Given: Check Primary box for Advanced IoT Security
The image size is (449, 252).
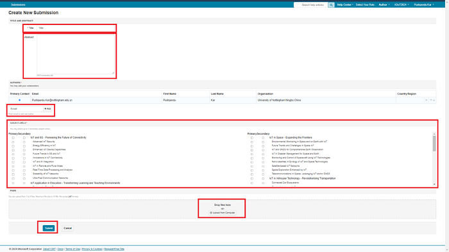Looking at the screenshot, I should tap(13, 142).
